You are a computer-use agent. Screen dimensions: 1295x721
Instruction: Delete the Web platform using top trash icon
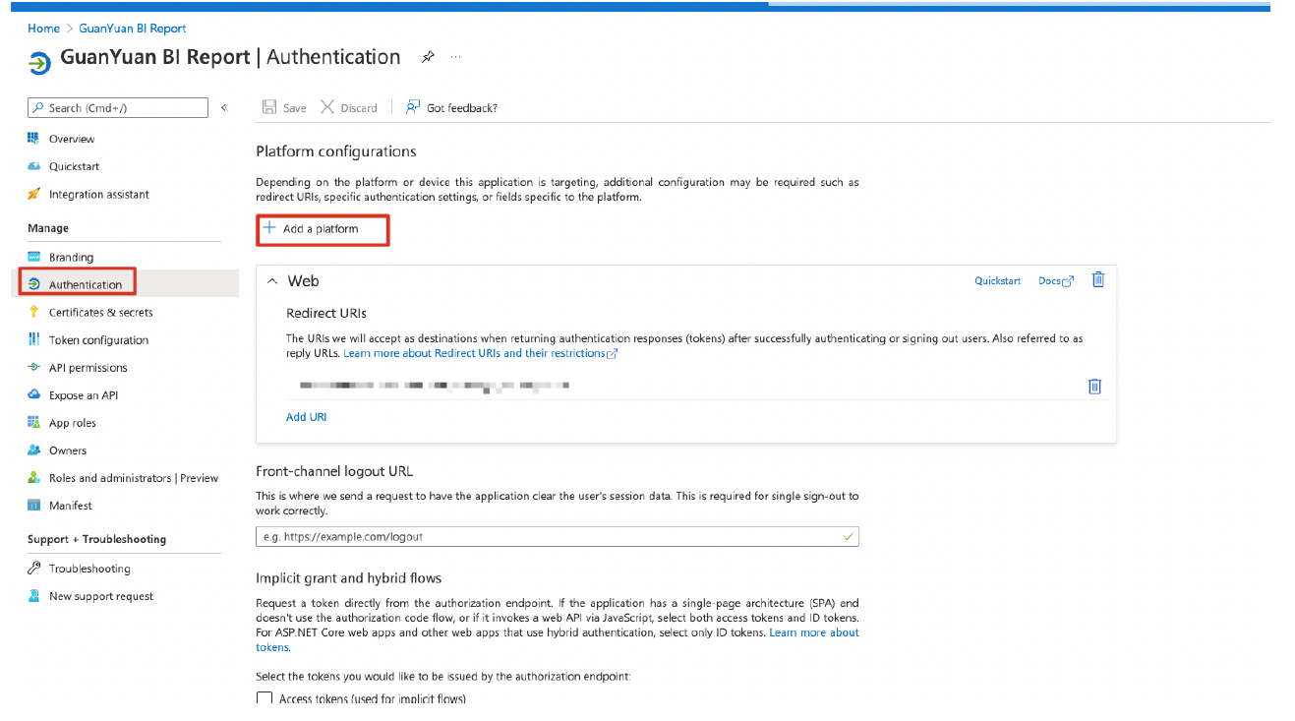point(1098,279)
